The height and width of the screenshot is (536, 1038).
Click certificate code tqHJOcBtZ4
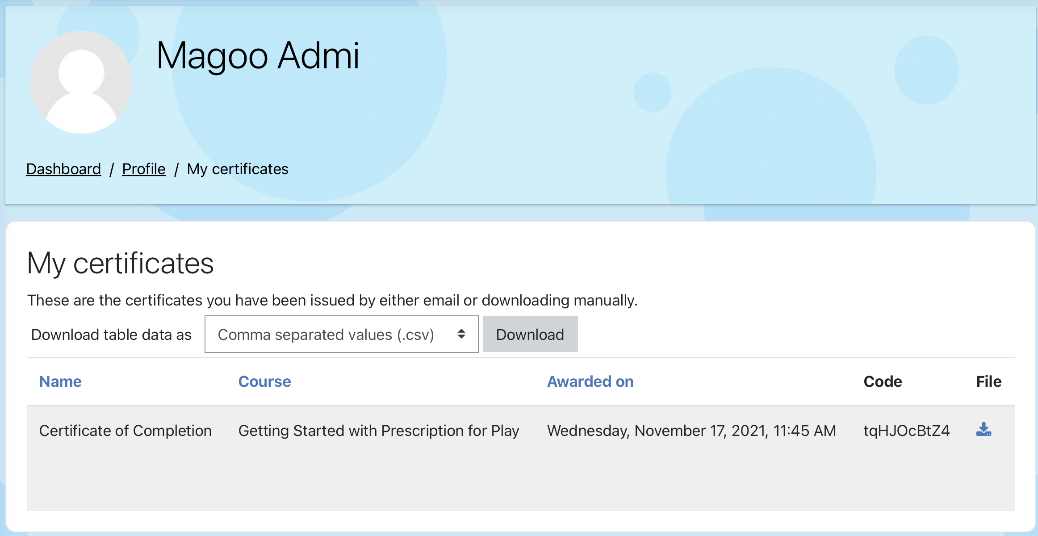[x=906, y=431]
